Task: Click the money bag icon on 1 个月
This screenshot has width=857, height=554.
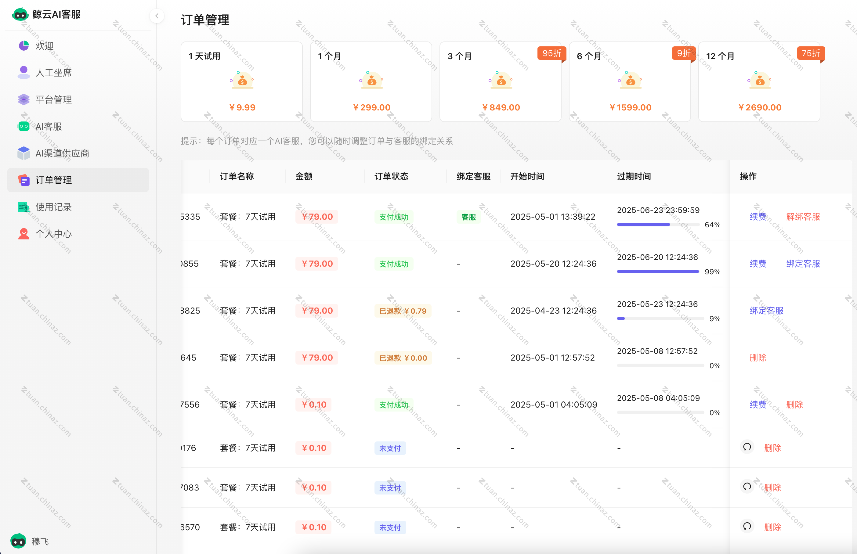Action: point(372,80)
